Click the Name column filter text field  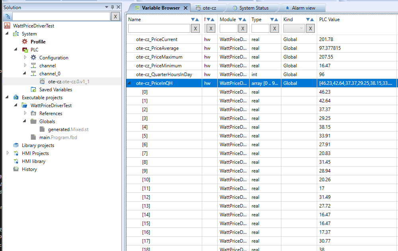(x=159, y=28)
